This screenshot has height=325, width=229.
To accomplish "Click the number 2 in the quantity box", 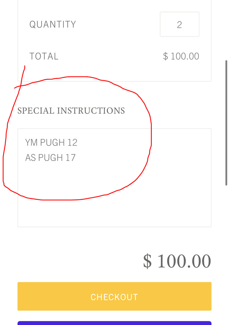I will 180,25.
